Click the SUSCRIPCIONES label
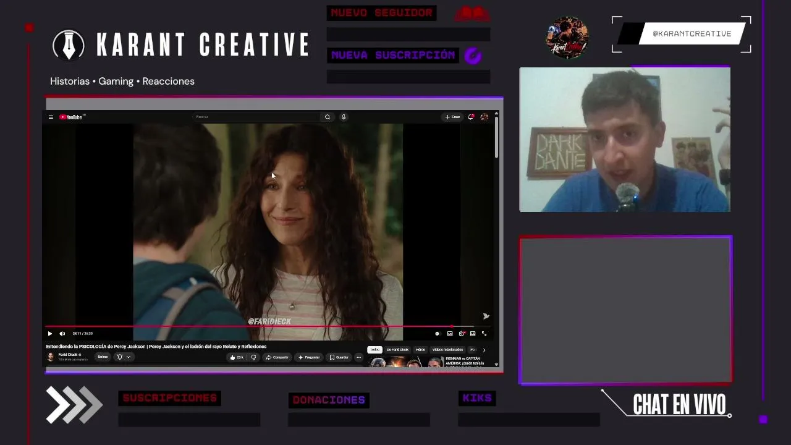 [x=170, y=398]
